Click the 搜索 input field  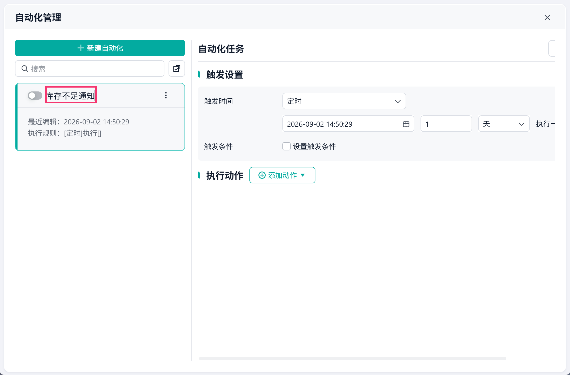pyautogui.click(x=90, y=69)
